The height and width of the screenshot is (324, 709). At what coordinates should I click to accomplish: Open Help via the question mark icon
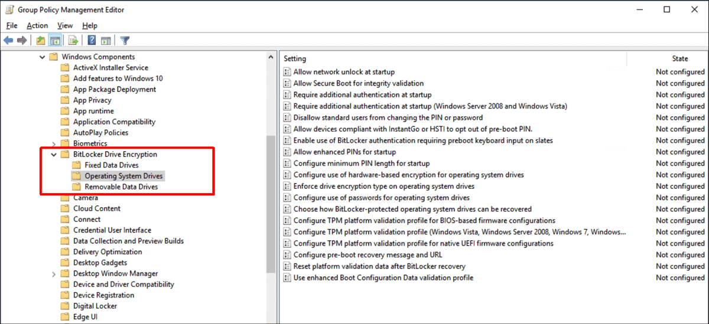[92, 40]
